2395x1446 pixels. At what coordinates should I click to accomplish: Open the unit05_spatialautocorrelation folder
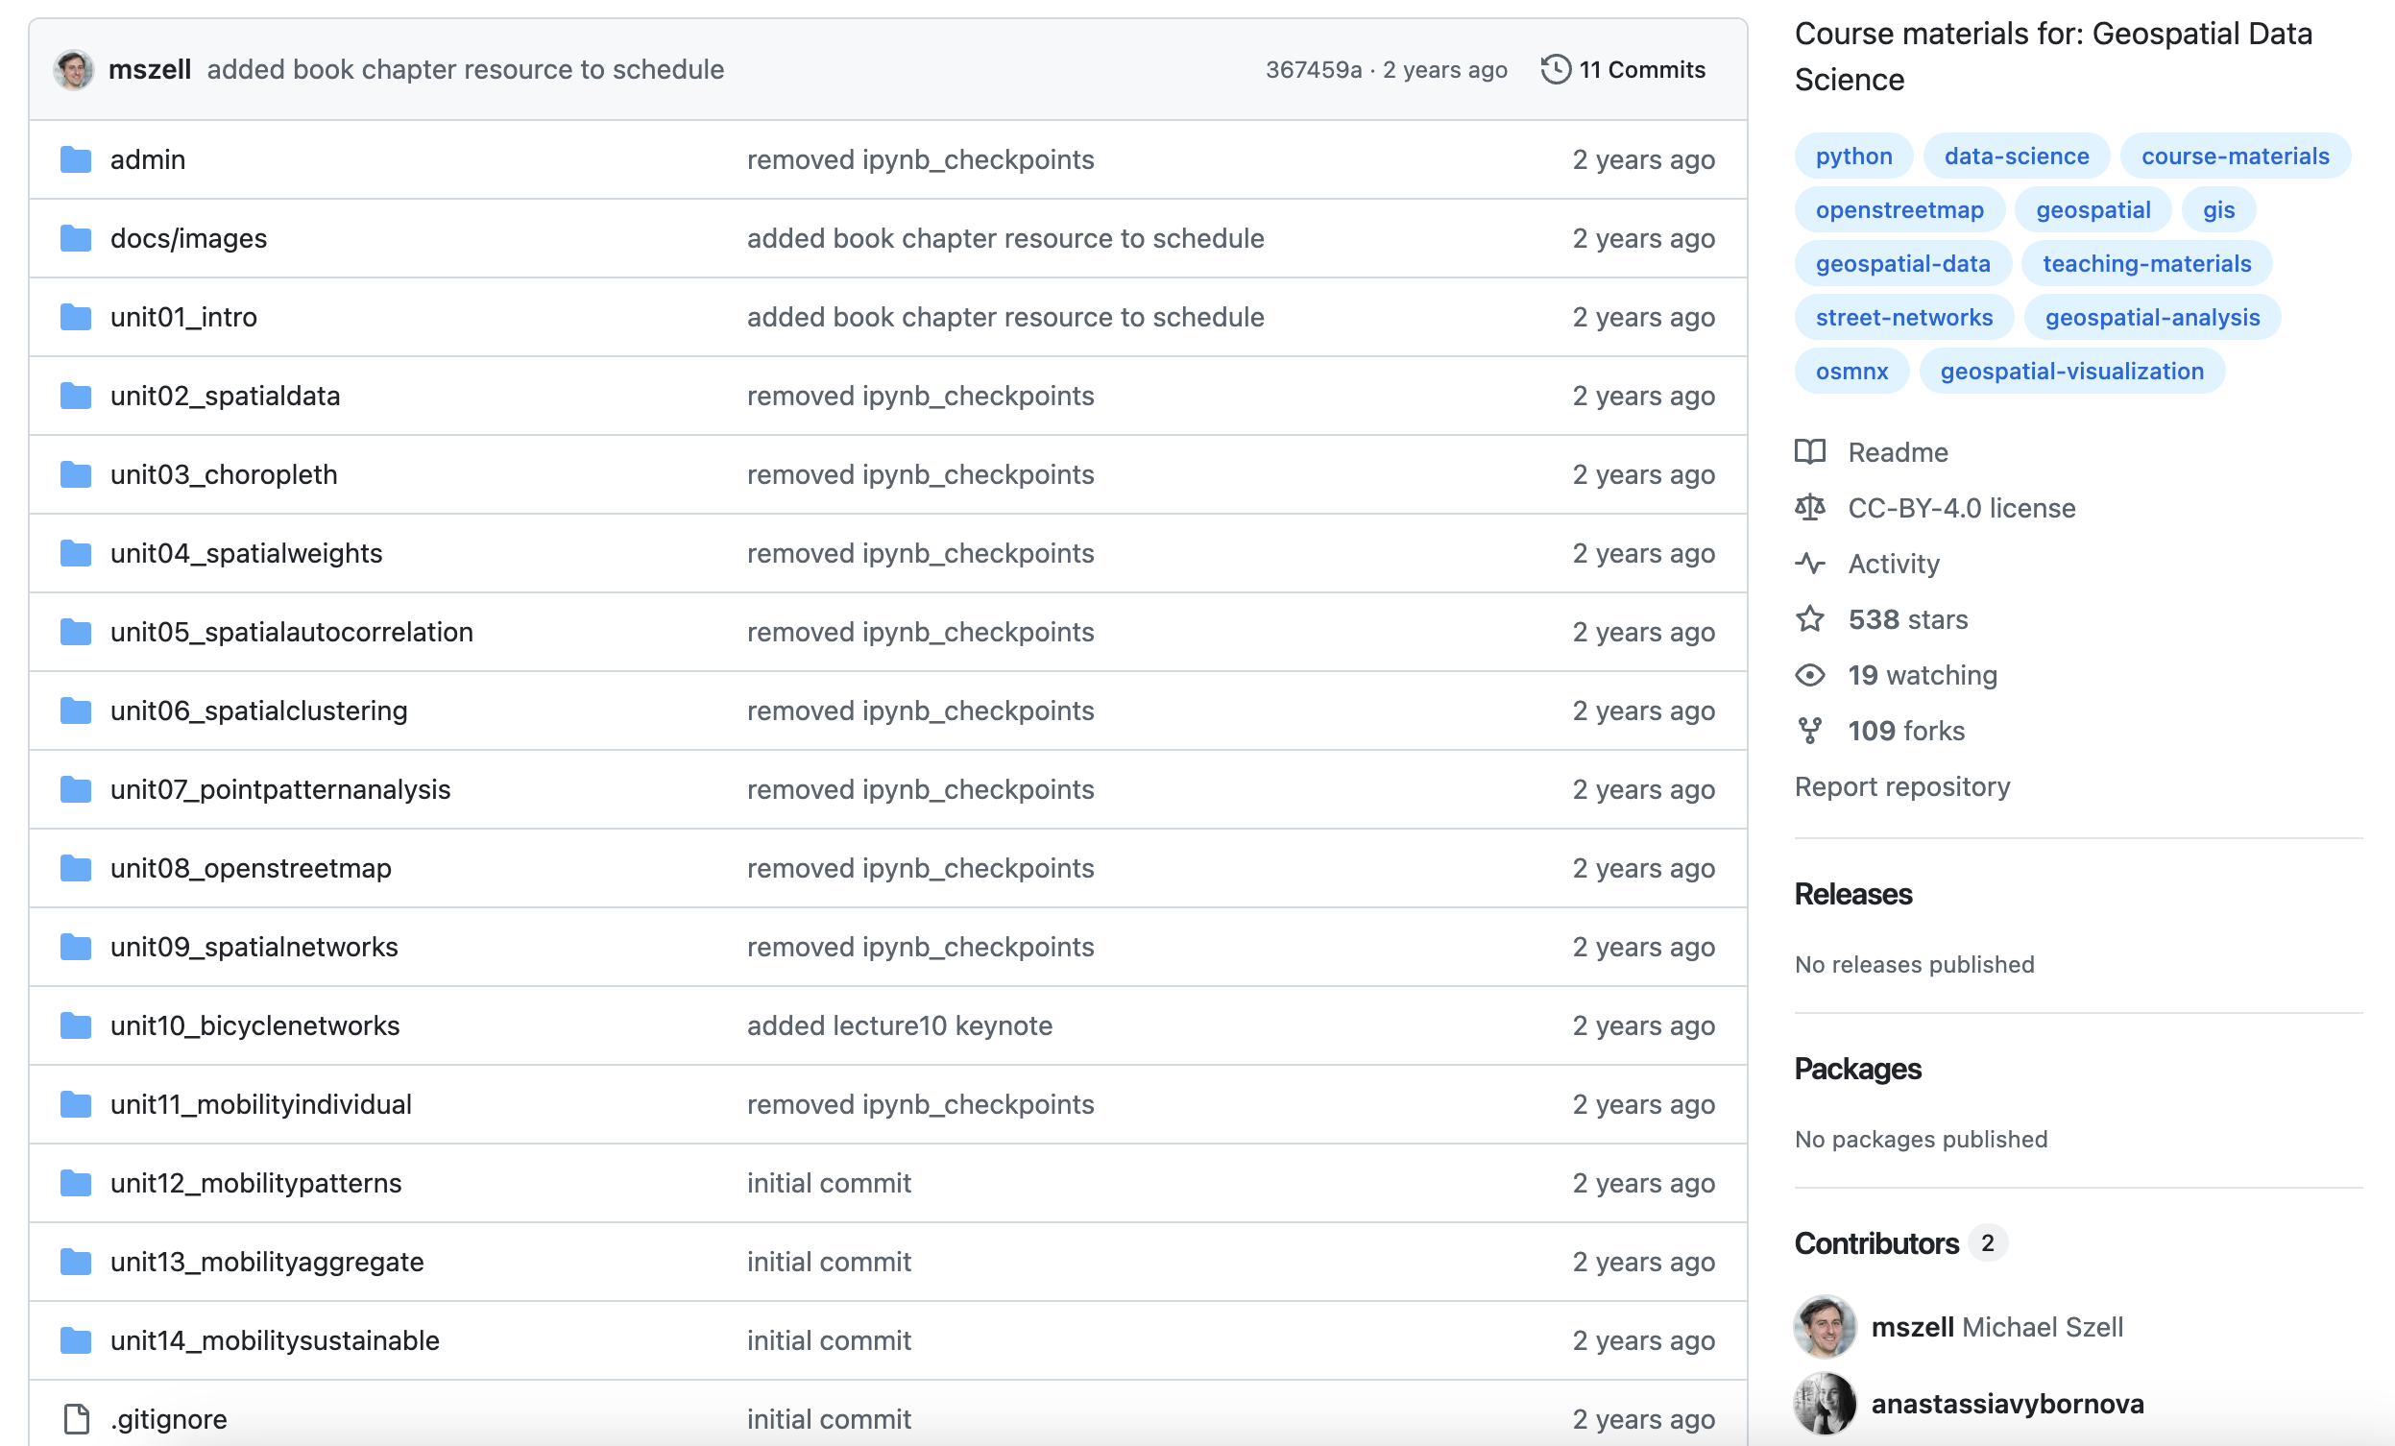tap(292, 632)
